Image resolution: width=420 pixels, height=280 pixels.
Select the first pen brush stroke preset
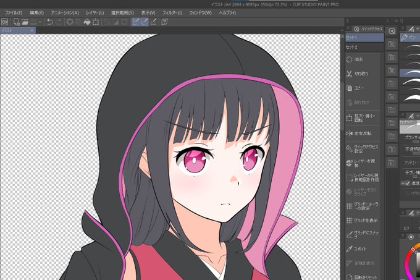[x=410, y=47]
